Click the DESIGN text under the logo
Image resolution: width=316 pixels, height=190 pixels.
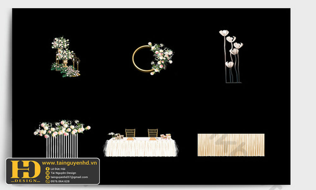click(x=25, y=180)
